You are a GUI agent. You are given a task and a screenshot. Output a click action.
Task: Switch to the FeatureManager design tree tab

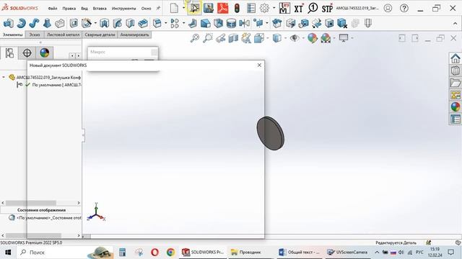(x=9, y=53)
